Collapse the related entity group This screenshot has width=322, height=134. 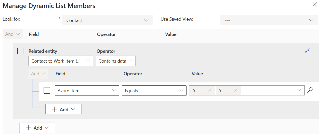pyautogui.click(x=307, y=51)
